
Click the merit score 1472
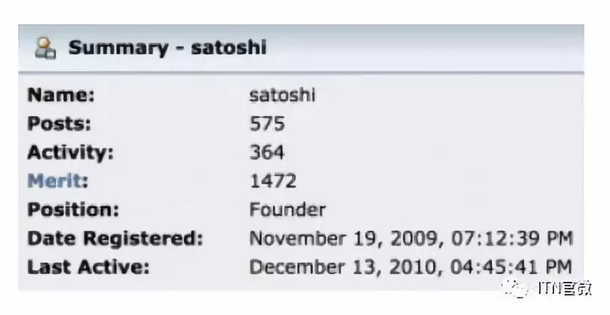(x=273, y=181)
